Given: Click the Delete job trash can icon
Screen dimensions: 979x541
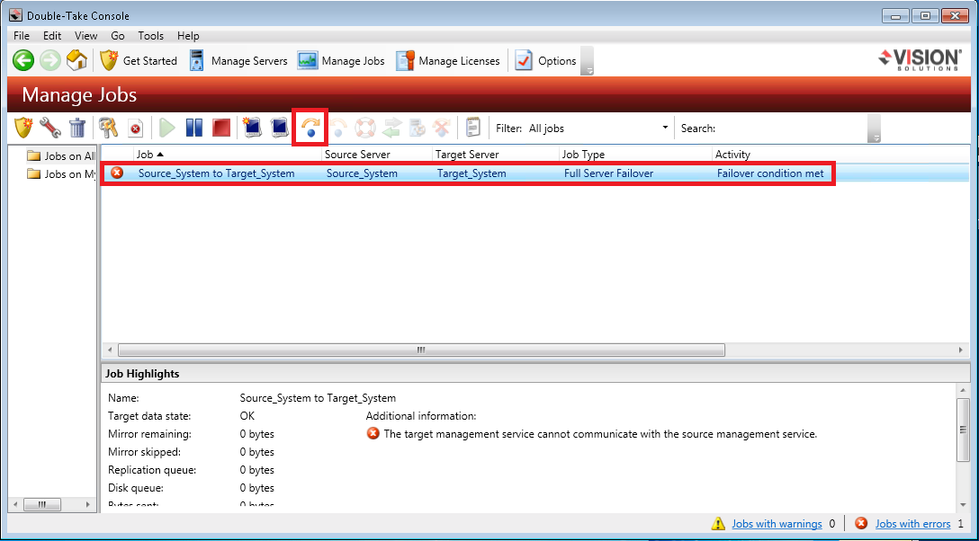Looking at the screenshot, I should [78, 129].
